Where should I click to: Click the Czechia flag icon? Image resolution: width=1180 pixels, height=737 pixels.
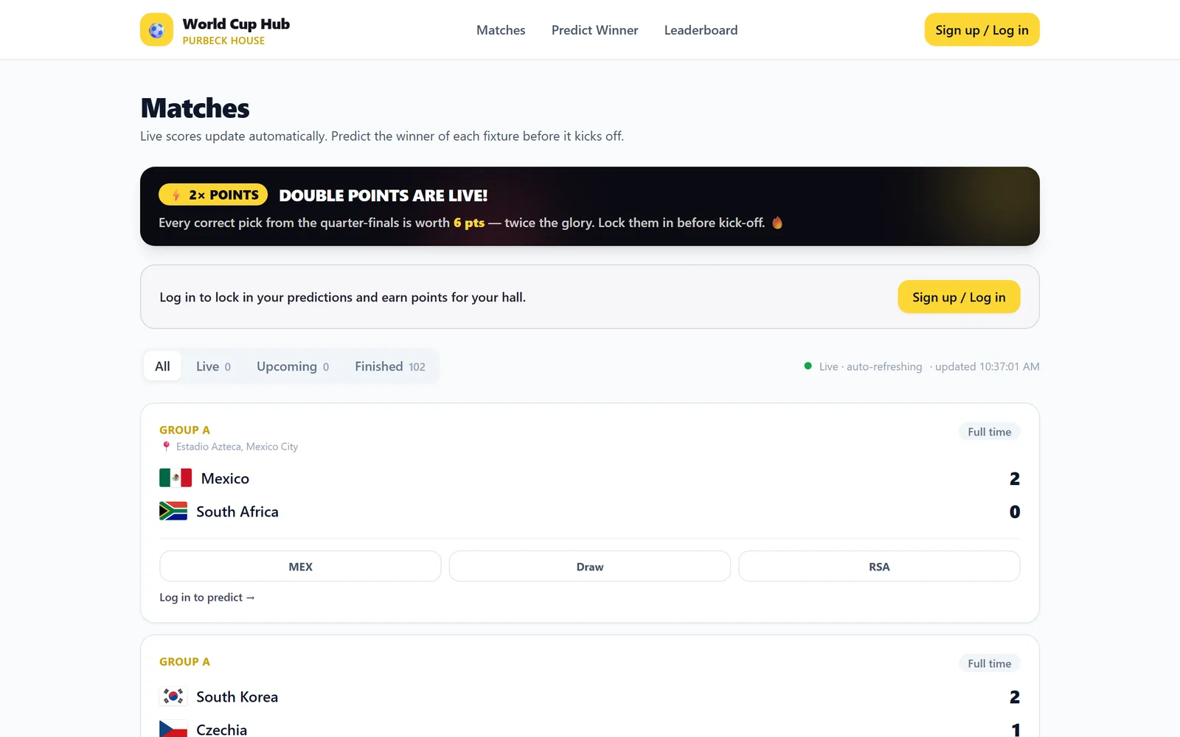[173, 729]
